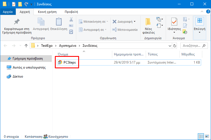211x140 pixels.
Task: Click the Help question mark icon
Action: (208, 12)
